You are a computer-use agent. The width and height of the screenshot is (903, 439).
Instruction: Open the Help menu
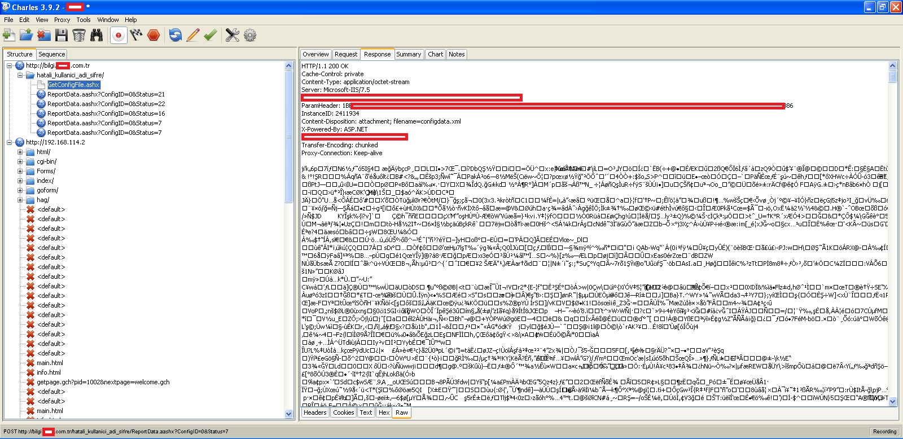(131, 20)
